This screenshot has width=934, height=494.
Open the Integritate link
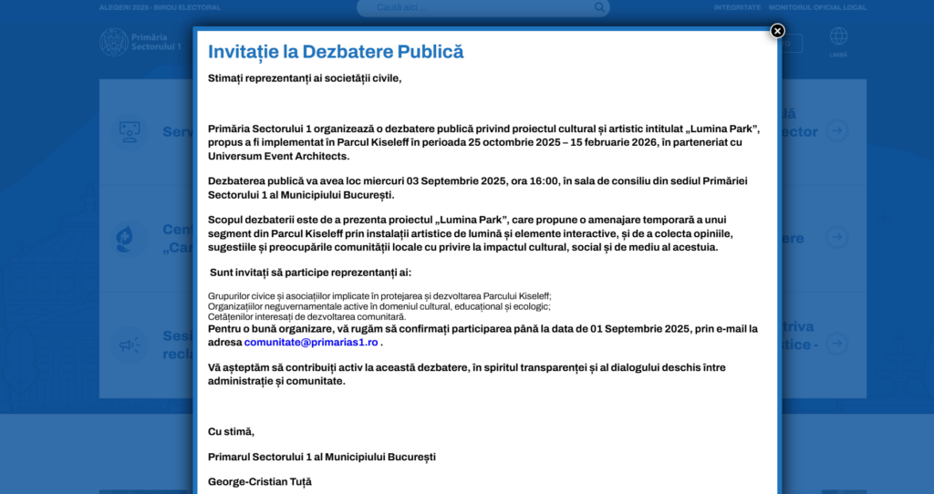[x=737, y=7]
